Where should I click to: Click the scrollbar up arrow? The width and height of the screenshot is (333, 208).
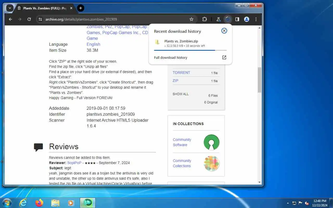coord(259,28)
